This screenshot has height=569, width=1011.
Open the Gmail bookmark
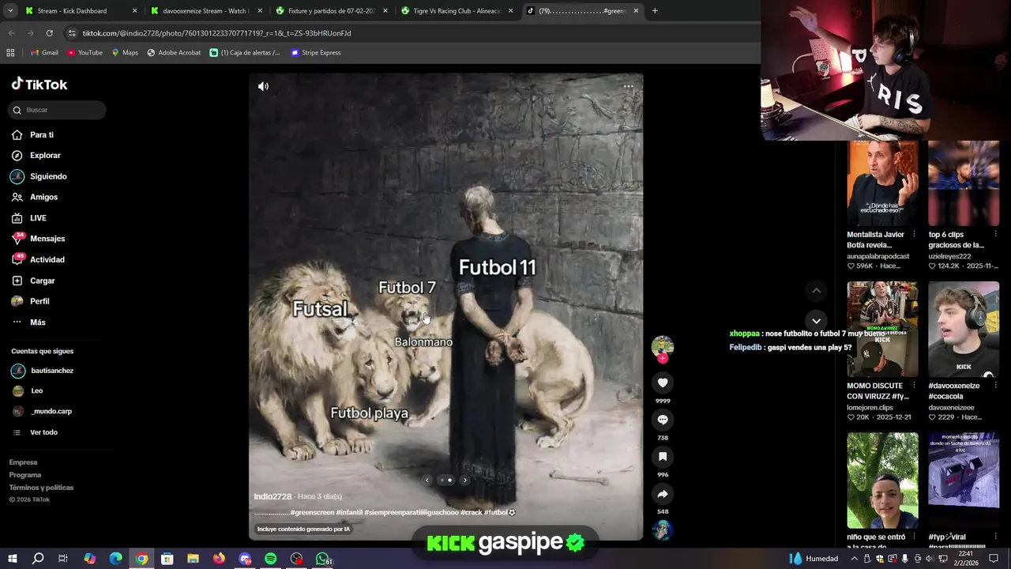point(44,52)
